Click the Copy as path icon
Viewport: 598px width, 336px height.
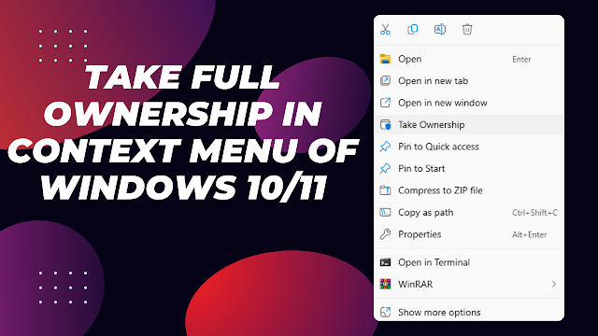385,212
